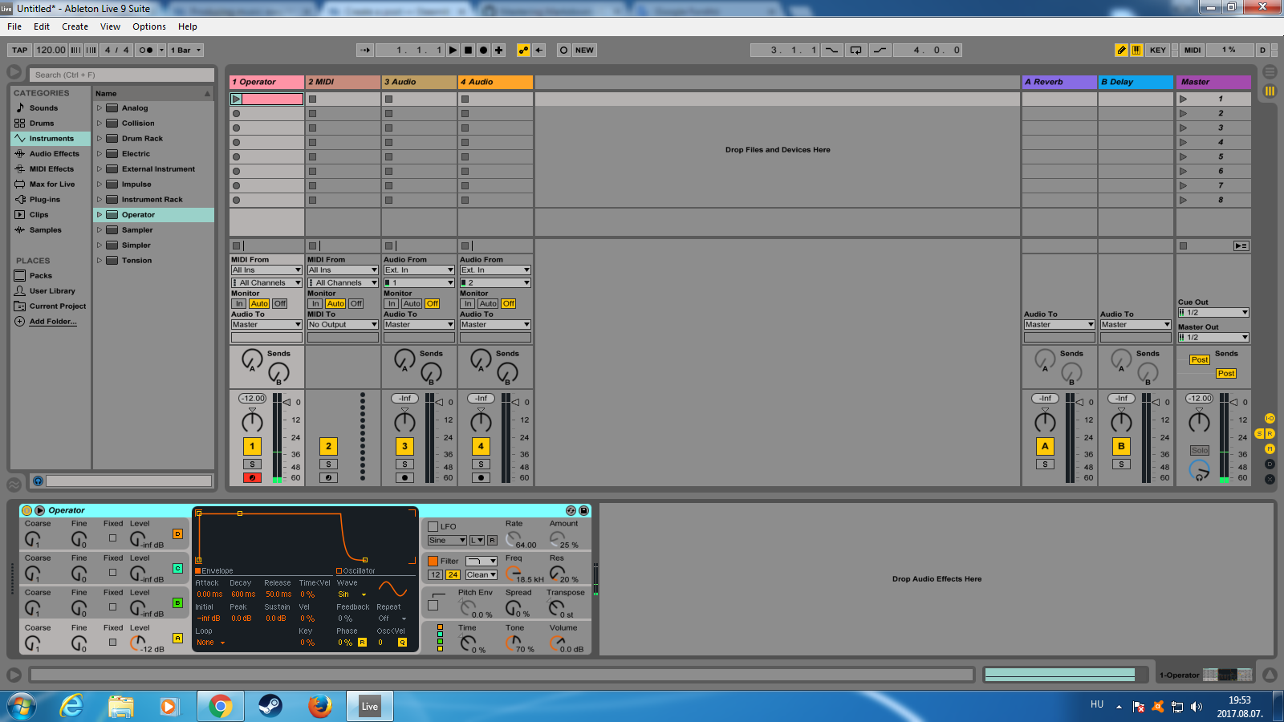Enable Fixed mode for oscillator D
Image resolution: width=1284 pixels, height=722 pixels.
pyautogui.click(x=112, y=538)
